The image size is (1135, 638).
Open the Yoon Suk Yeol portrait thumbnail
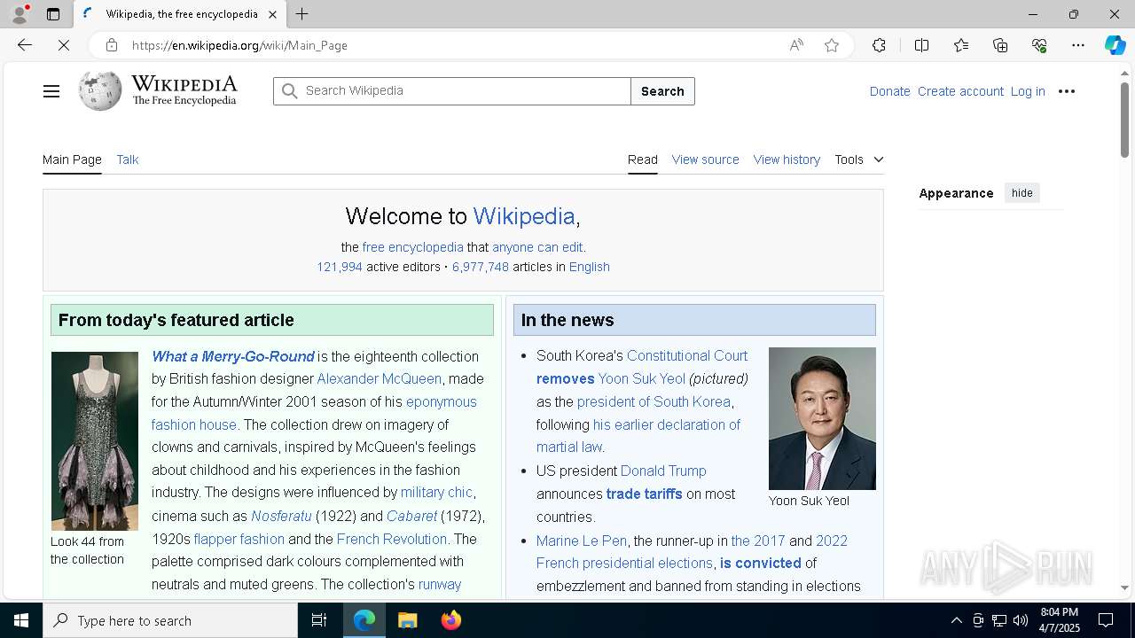[x=822, y=418]
